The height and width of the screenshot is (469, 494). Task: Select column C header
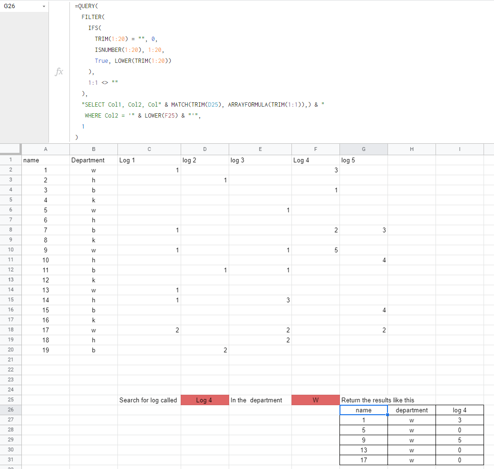point(149,149)
